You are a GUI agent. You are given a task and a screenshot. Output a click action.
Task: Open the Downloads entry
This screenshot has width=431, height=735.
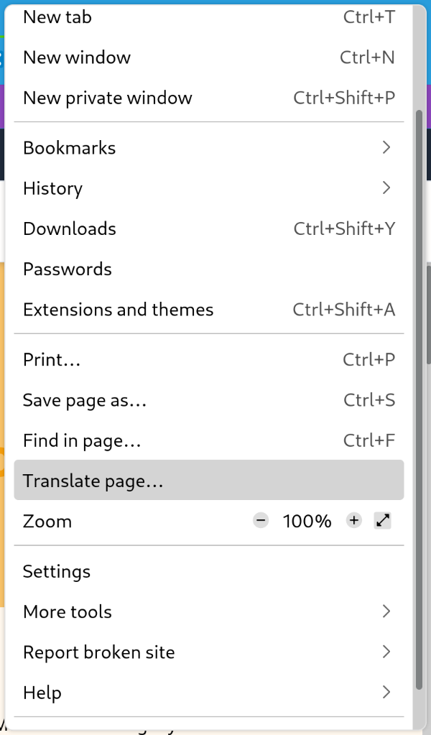point(70,228)
